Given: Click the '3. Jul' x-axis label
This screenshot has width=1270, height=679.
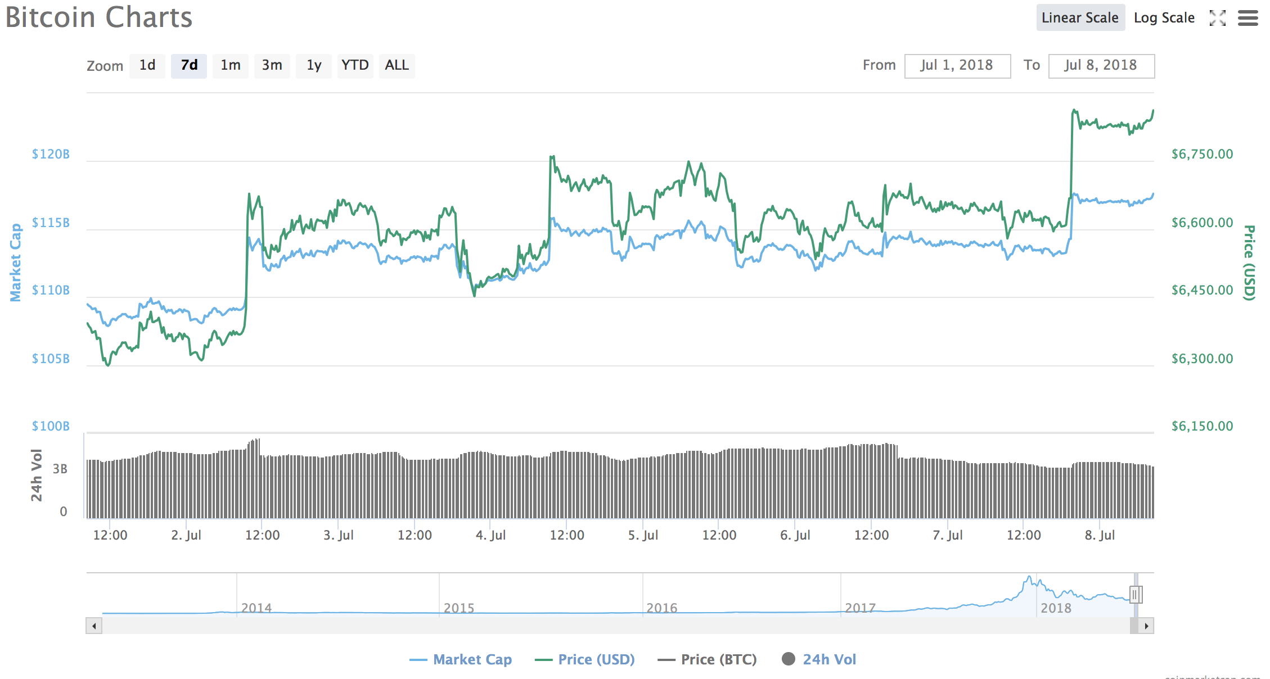Looking at the screenshot, I should coord(339,535).
